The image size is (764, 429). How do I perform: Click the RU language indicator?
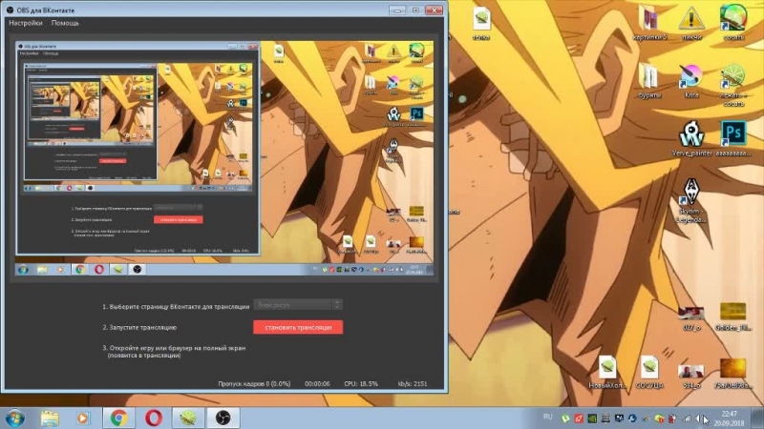pos(547,417)
